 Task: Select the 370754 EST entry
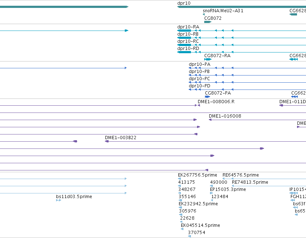point(197,233)
